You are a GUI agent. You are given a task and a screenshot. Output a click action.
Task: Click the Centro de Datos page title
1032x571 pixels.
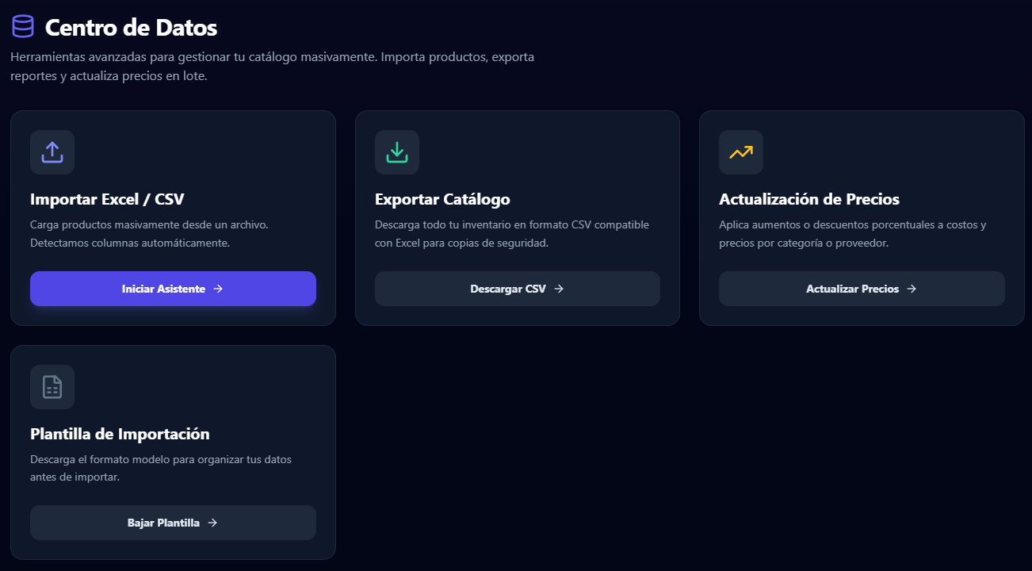(x=131, y=28)
